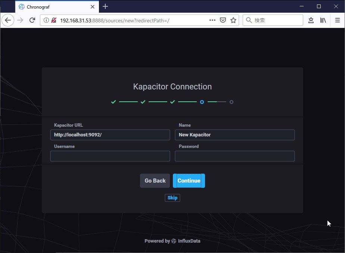Open site information icon in address bar
Screen dimensions: 345x253
(x=46, y=20)
